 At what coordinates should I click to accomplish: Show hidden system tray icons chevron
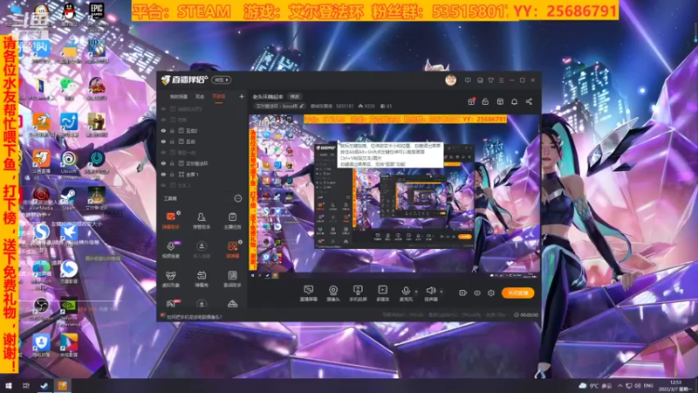click(x=619, y=385)
